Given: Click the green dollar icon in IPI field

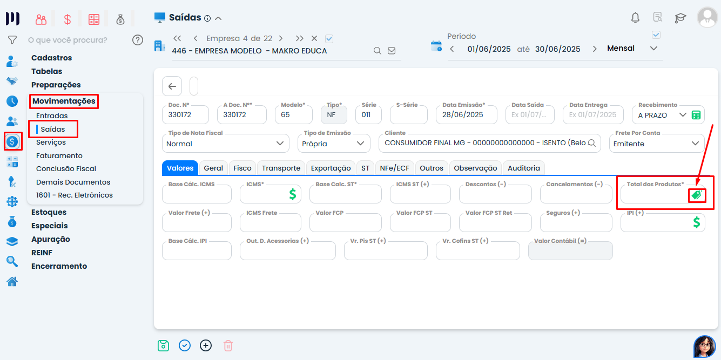Looking at the screenshot, I should coord(696,222).
